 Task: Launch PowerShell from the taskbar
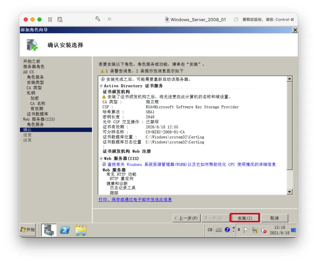coord(65,230)
